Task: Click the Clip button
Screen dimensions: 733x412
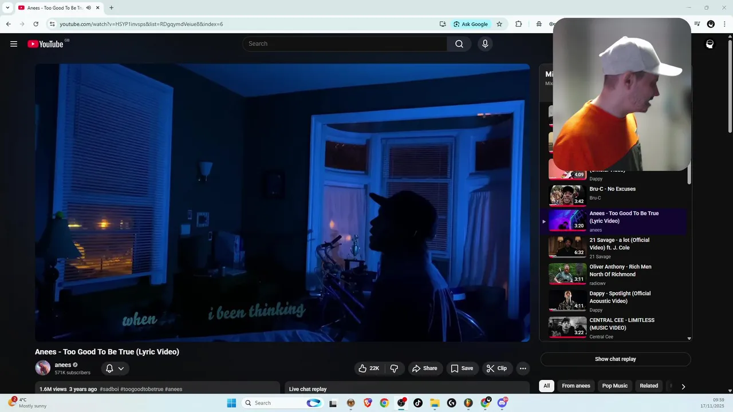Action: 496,369
